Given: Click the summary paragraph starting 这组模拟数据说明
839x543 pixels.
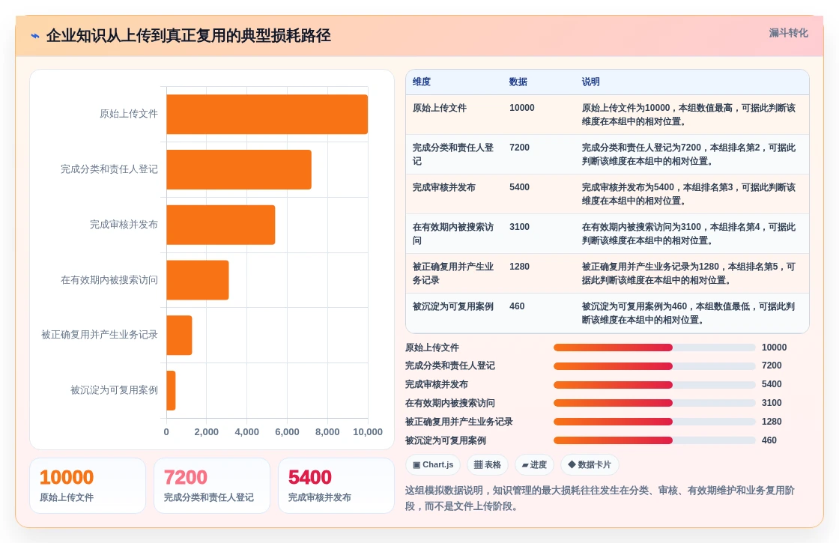Looking at the screenshot, I should (599, 498).
